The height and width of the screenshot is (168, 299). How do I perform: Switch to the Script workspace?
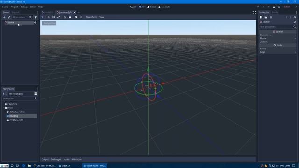click(151, 7)
